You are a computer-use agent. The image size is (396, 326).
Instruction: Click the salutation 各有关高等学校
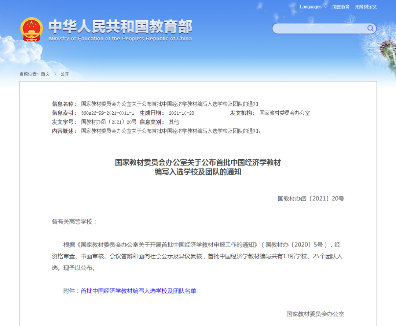coord(72,222)
